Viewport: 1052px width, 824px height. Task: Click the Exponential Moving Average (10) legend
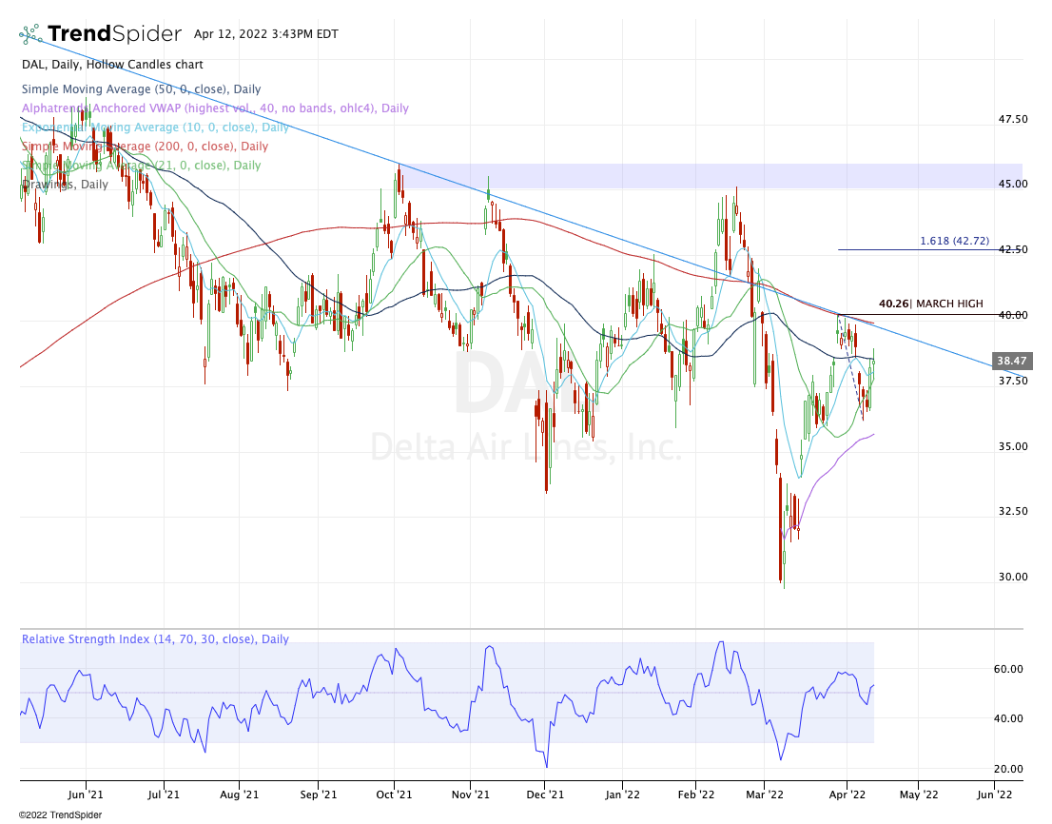click(x=155, y=127)
